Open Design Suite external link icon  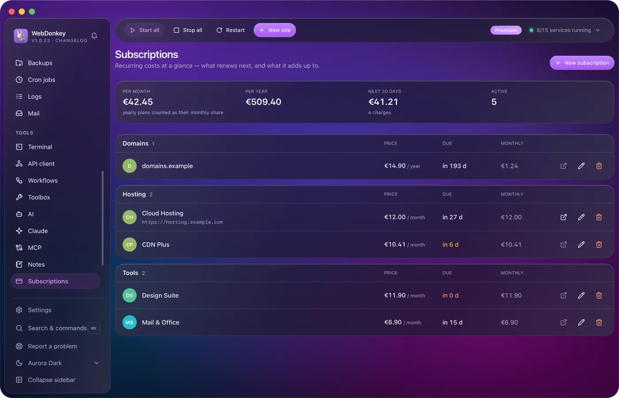tap(563, 295)
